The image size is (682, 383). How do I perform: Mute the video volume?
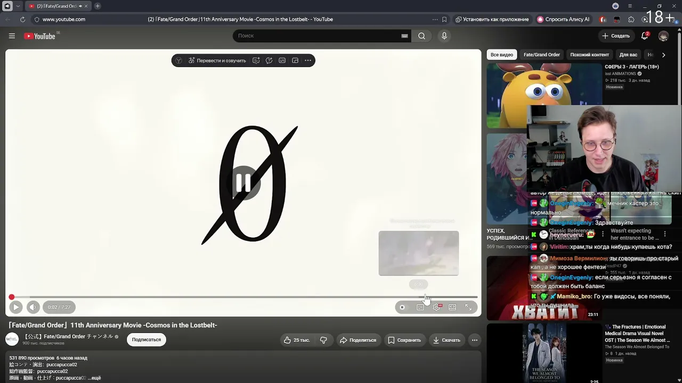point(33,307)
